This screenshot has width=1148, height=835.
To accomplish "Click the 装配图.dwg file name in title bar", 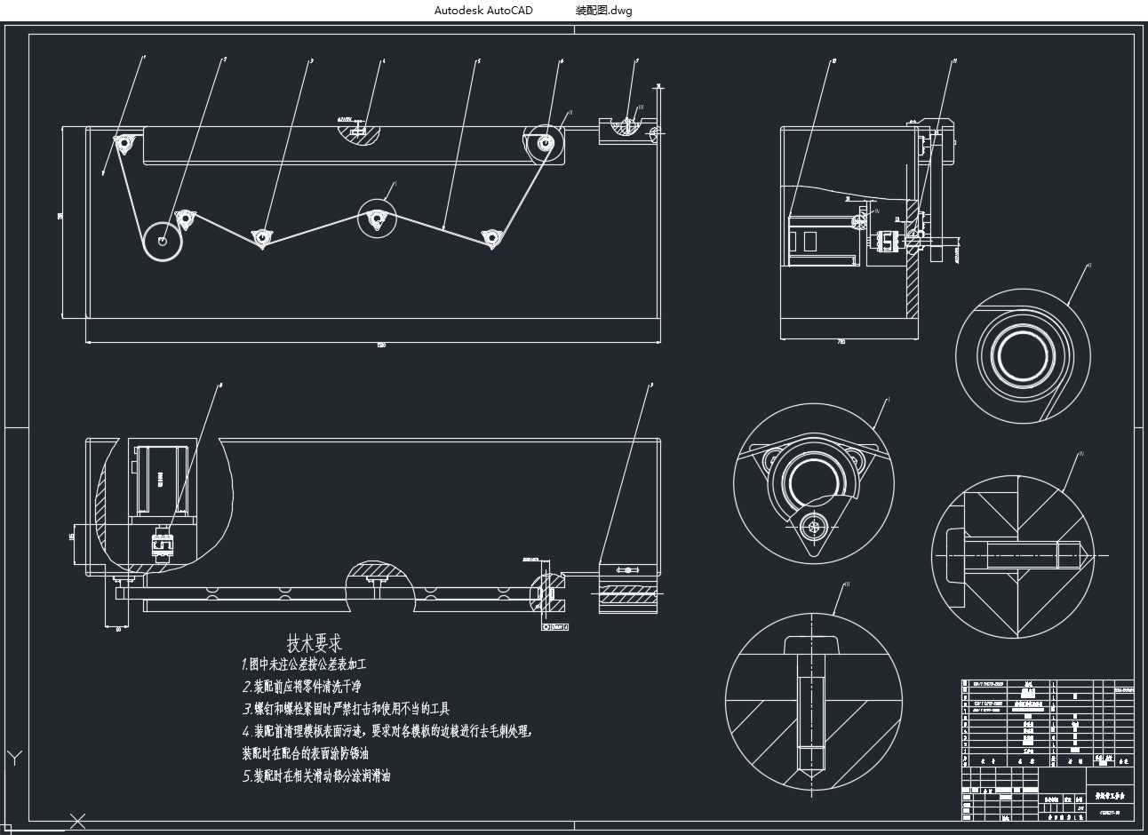I will [x=603, y=11].
